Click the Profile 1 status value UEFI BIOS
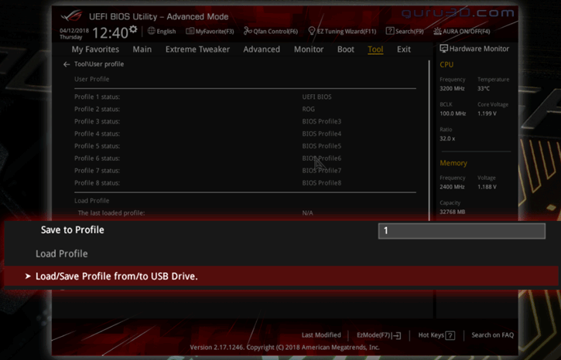Viewport: 561px width, 360px height. point(316,97)
